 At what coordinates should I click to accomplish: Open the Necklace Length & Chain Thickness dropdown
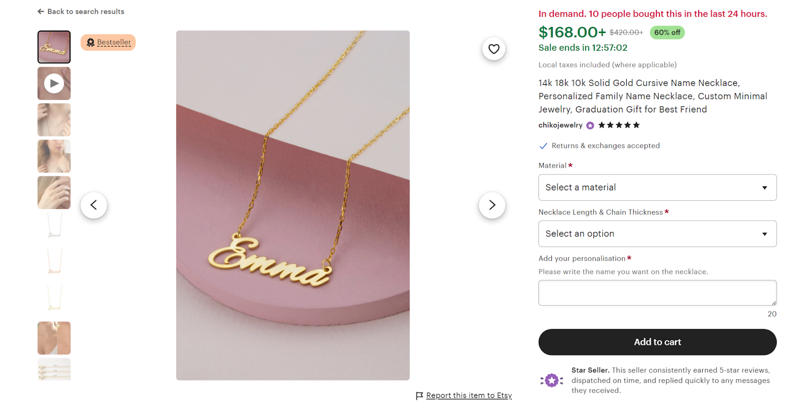click(657, 234)
